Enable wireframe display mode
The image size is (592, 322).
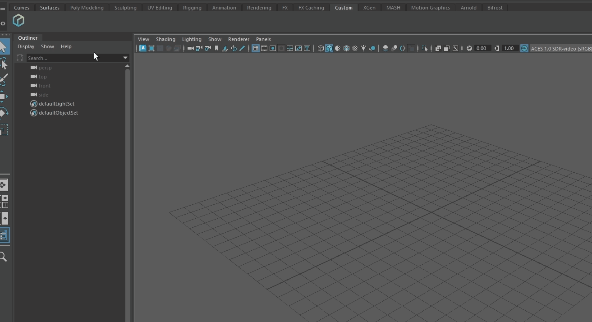[x=321, y=48]
